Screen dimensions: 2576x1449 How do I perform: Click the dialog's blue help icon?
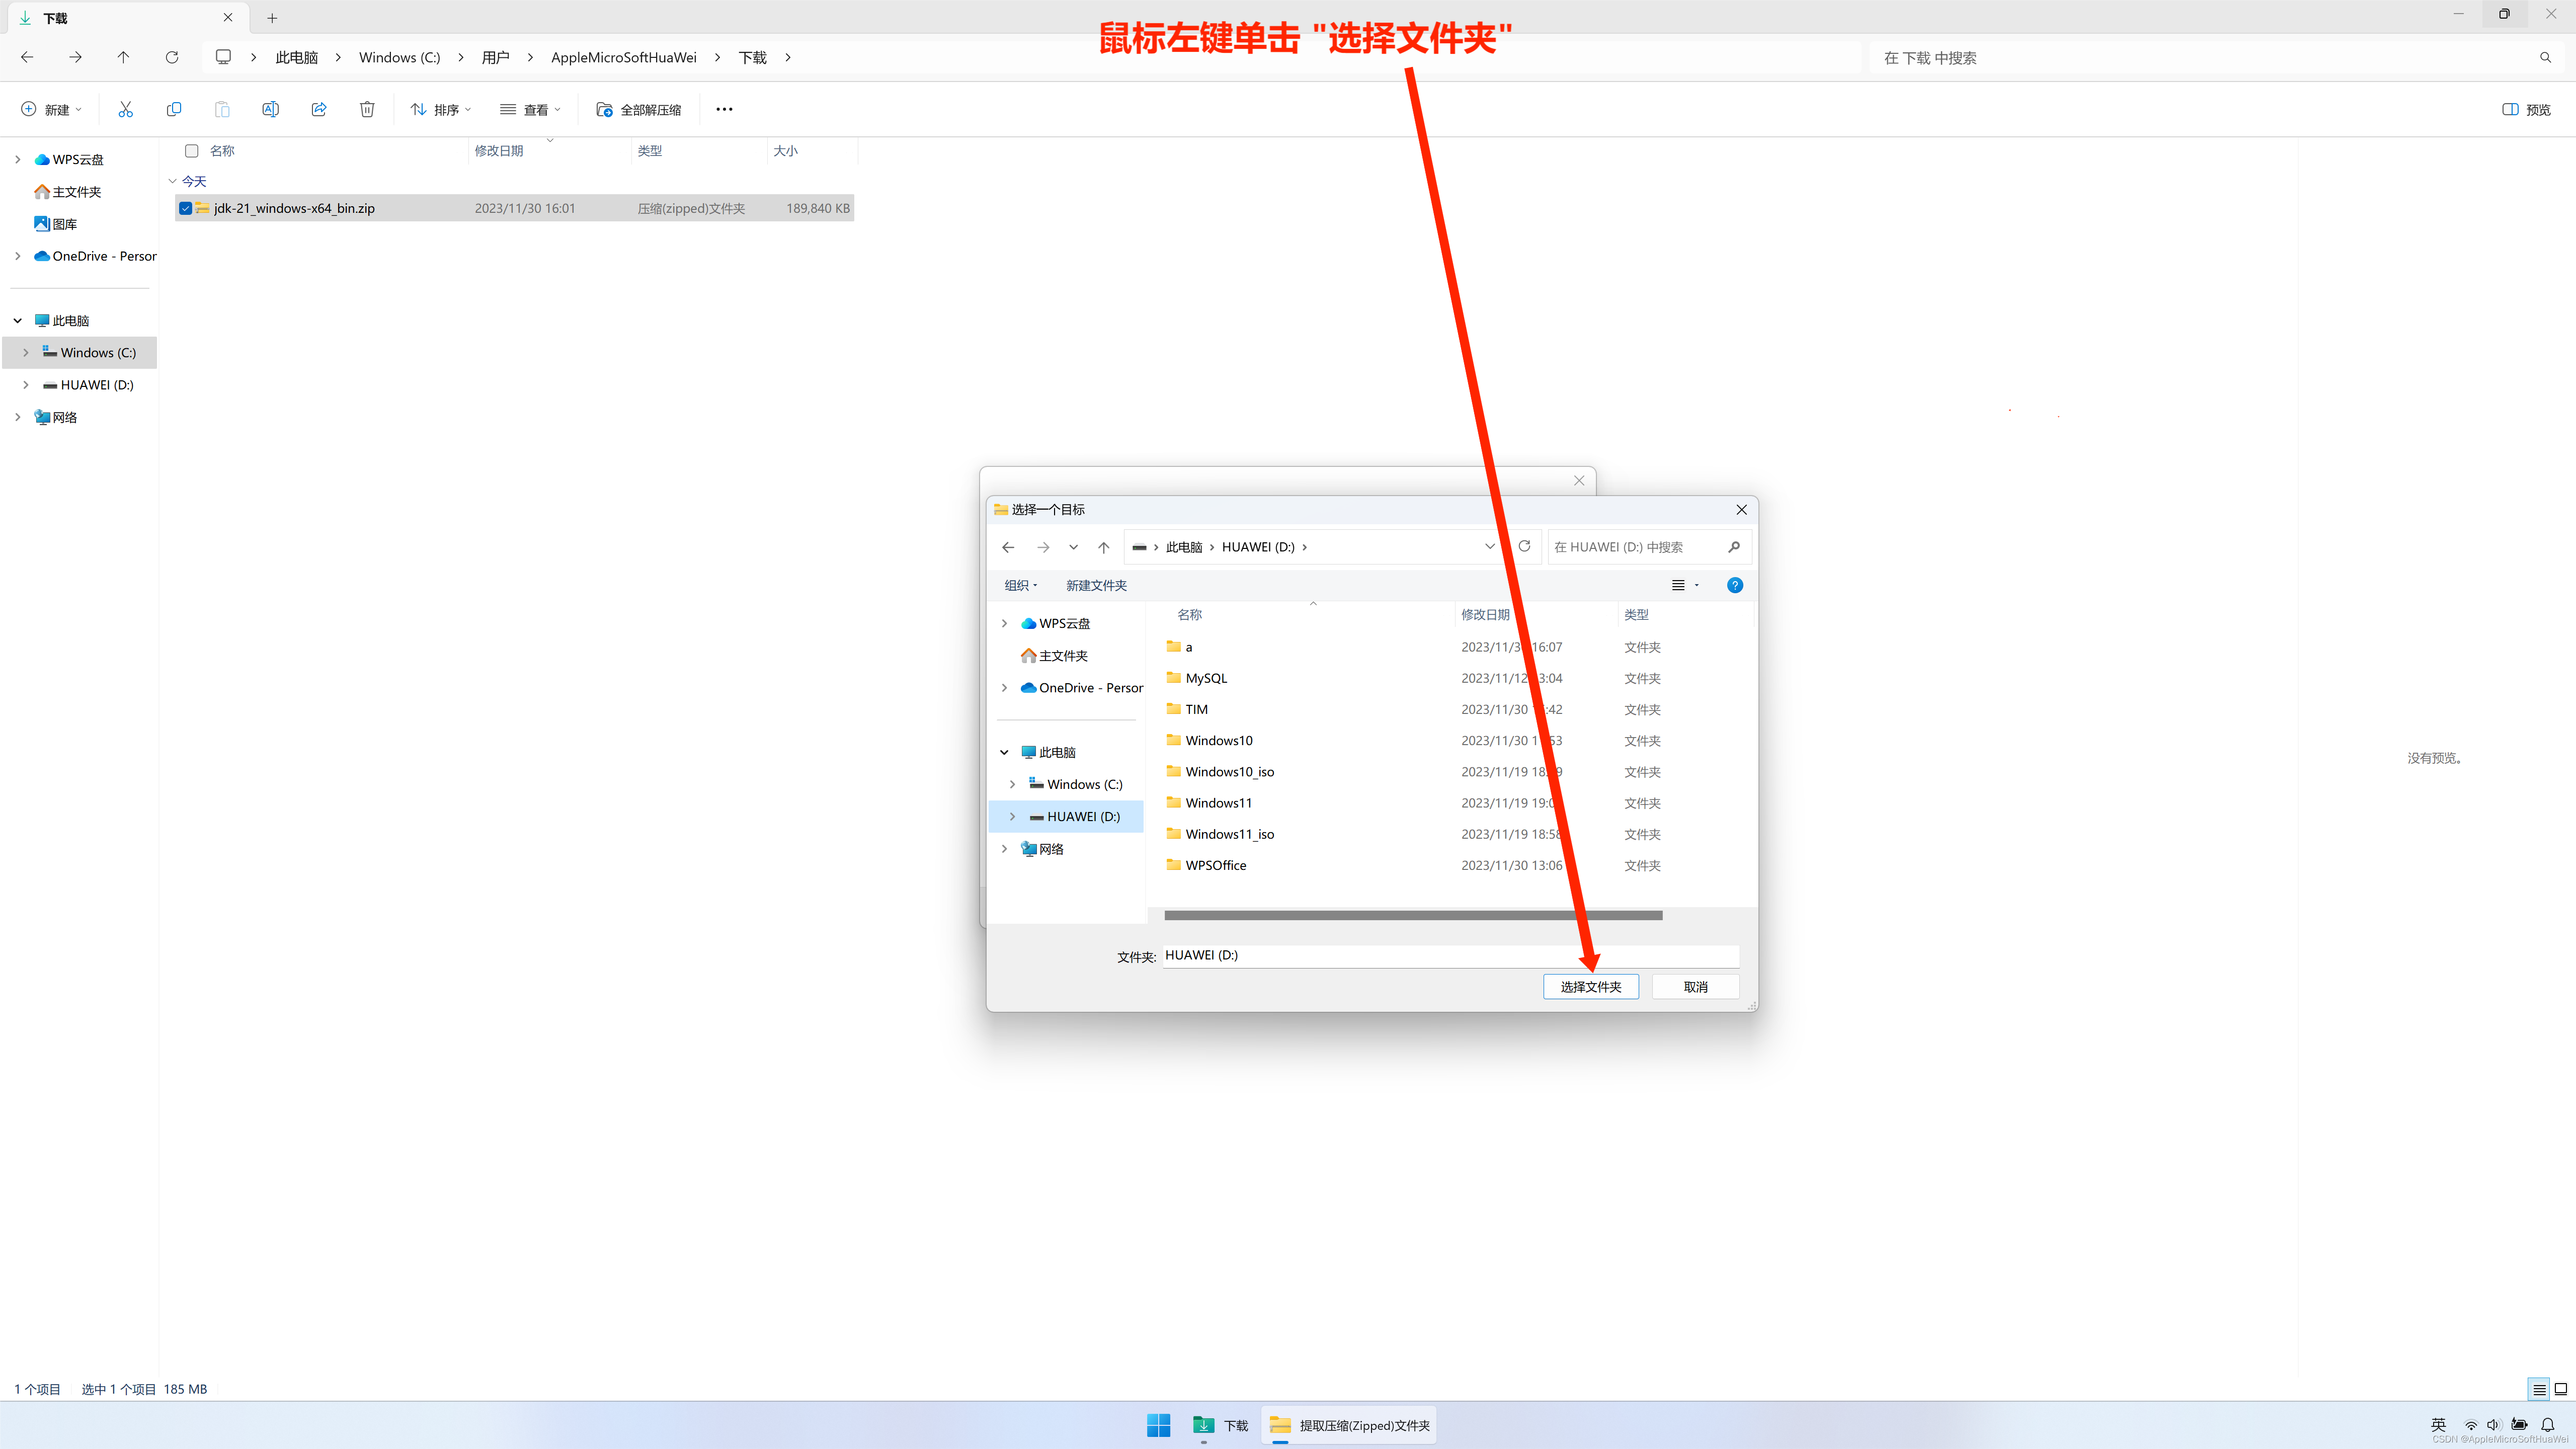coord(1735,585)
